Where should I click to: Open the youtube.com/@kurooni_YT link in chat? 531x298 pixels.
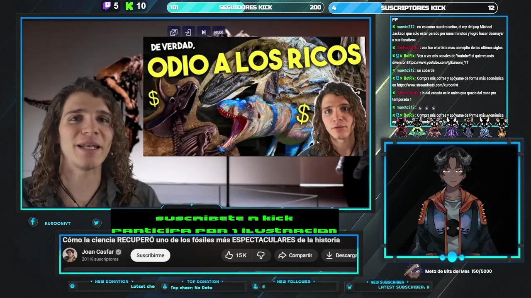click(x=438, y=62)
